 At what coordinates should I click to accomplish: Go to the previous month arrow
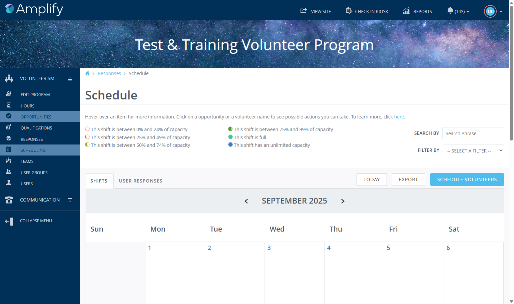tap(246, 201)
